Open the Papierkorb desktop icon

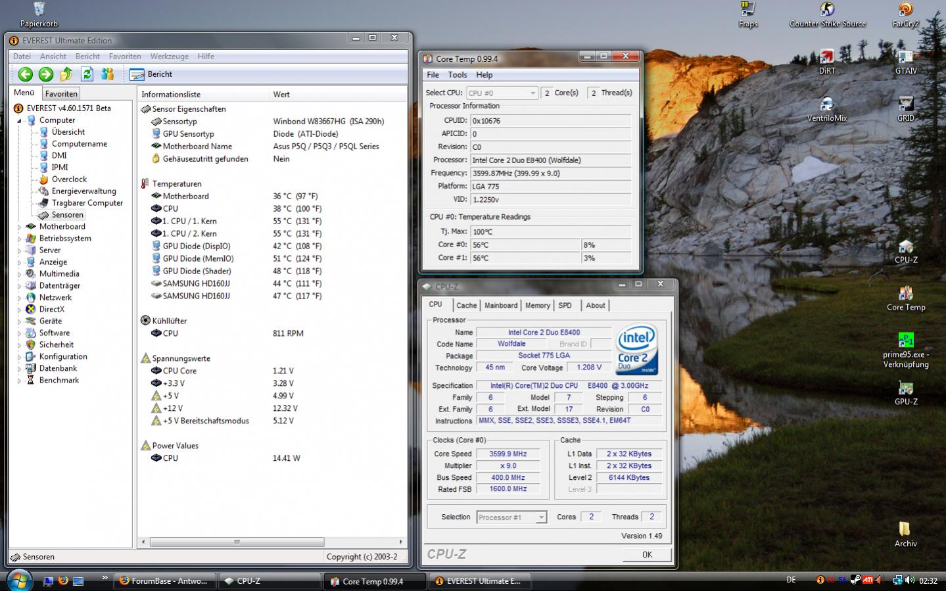tap(39, 14)
